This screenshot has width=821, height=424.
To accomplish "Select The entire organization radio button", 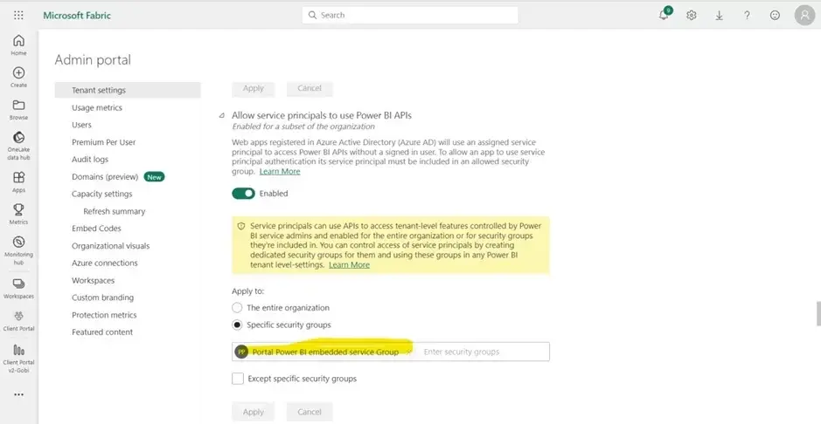I will click(237, 308).
